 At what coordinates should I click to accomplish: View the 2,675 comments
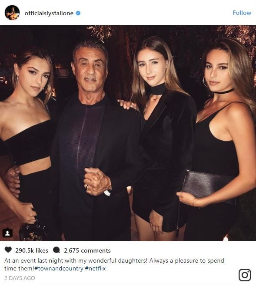click(x=87, y=250)
